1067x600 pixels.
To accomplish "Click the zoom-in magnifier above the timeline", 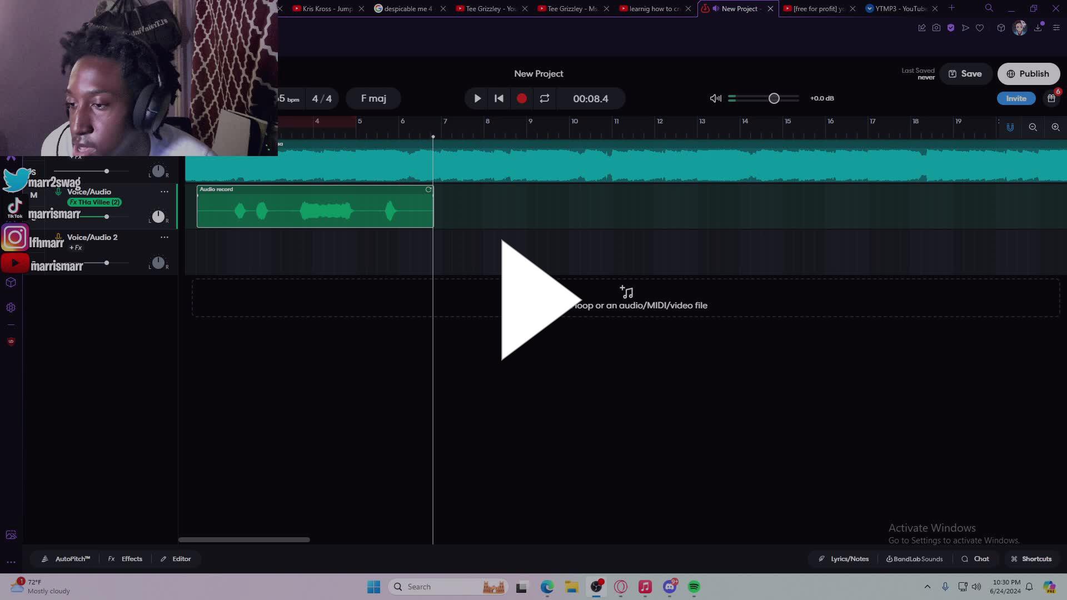I will pyautogui.click(x=1055, y=127).
